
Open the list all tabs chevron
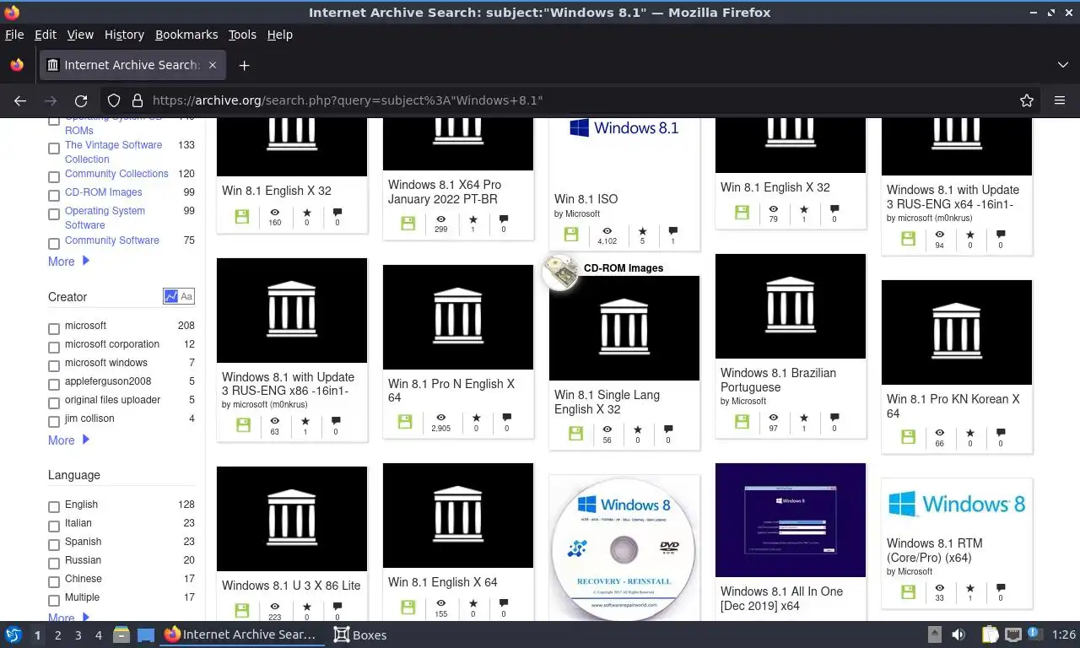(1062, 65)
